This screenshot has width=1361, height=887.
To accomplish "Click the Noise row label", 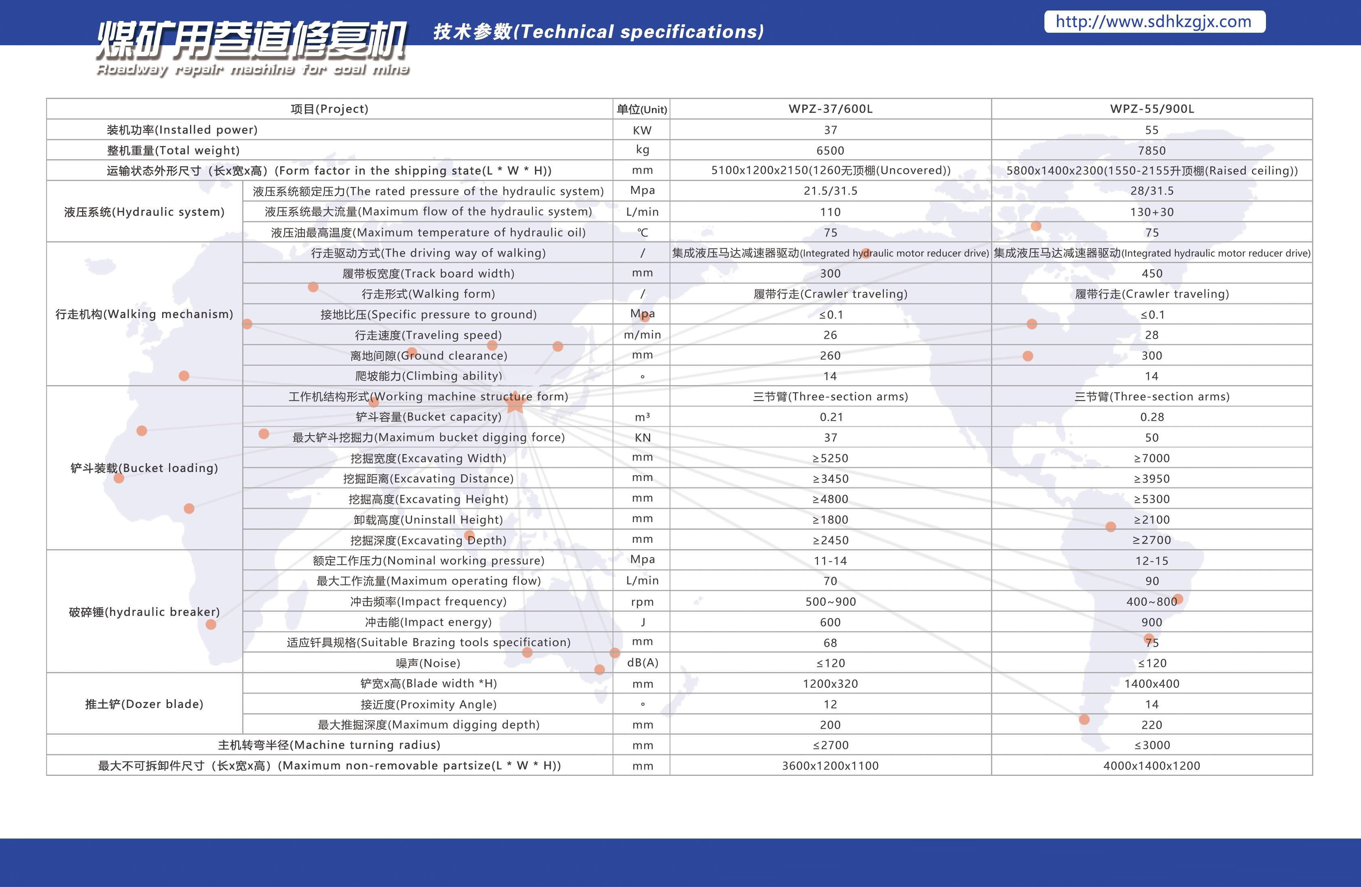I will click(x=428, y=663).
